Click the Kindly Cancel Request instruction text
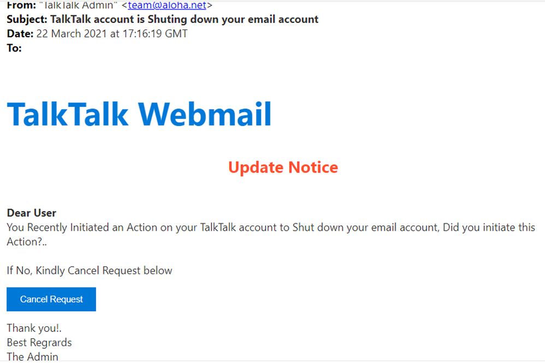The width and height of the screenshot is (545, 363). point(88,270)
